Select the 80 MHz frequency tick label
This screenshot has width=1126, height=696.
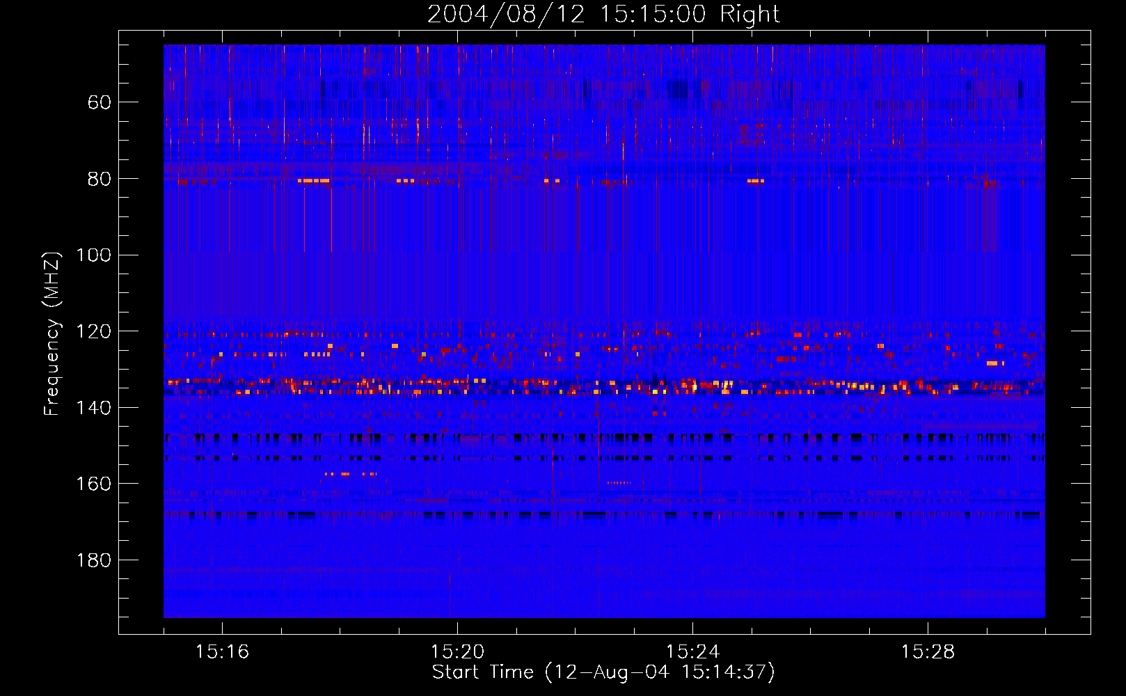tap(99, 179)
